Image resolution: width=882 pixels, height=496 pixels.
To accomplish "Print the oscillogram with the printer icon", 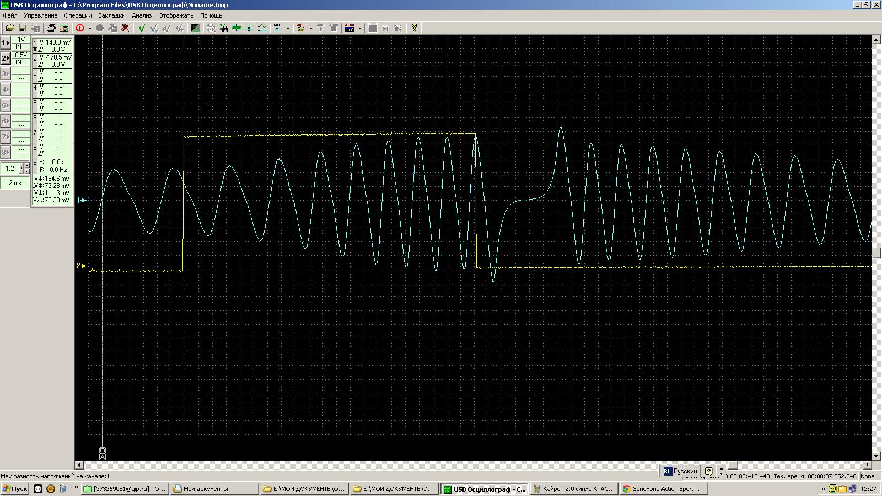I will (51, 28).
